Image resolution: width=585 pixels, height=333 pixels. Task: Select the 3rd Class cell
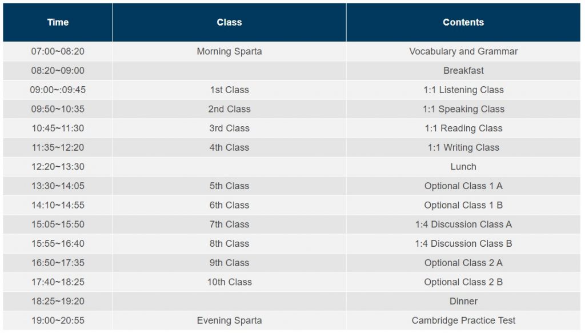(229, 129)
